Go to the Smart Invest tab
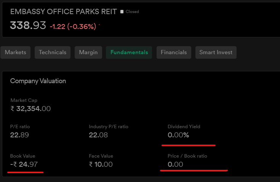Screen dimensions: 280x182 [x=216, y=52]
